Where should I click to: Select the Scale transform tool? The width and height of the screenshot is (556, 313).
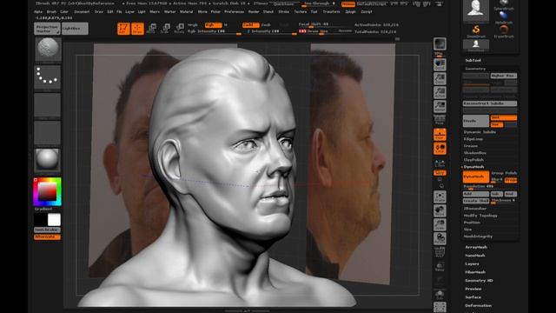click(x=165, y=29)
